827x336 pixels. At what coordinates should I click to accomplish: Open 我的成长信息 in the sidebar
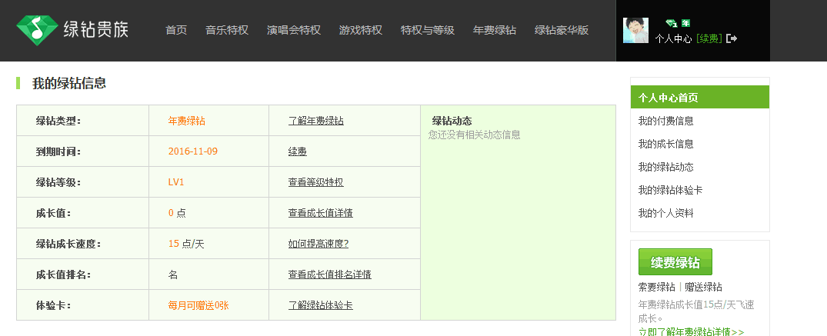[665, 144]
